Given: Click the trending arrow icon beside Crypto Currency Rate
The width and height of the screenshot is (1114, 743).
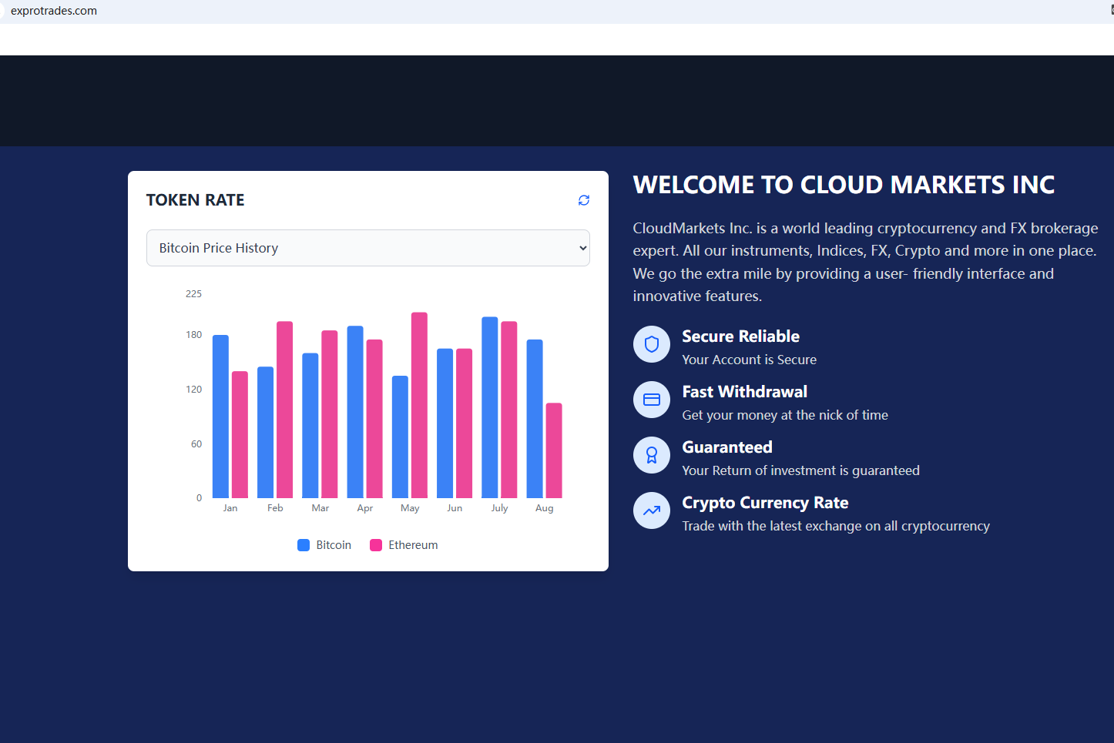Looking at the screenshot, I should pyautogui.click(x=652, y=510).
